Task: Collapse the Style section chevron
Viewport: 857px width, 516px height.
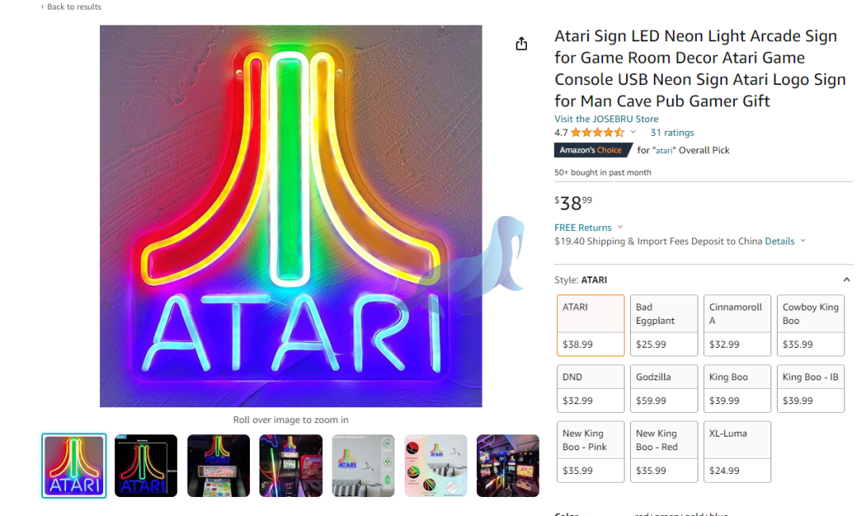Action: [846, 279]
